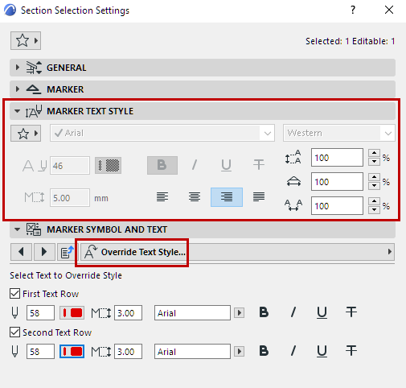The image size is (406, 388).
Task: Decrease width scale with down arrow
Action: click(x=374, y=186)
